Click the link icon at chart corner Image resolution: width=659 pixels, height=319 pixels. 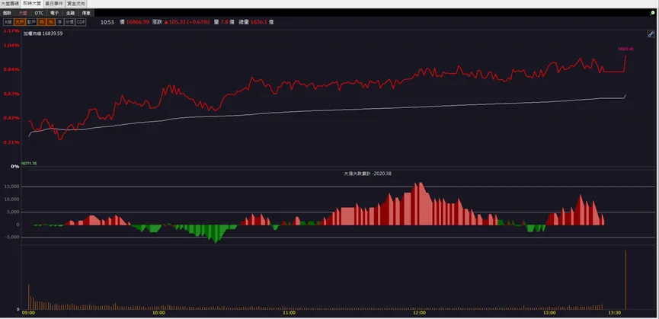coord(650,34)
